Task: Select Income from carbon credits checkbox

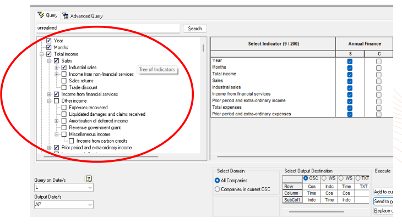Action: (x=72, y=141)
